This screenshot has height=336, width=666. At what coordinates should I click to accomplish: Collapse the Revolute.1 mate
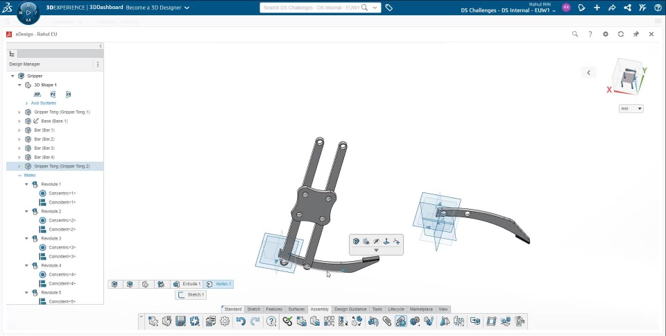[x=26, y=185]
